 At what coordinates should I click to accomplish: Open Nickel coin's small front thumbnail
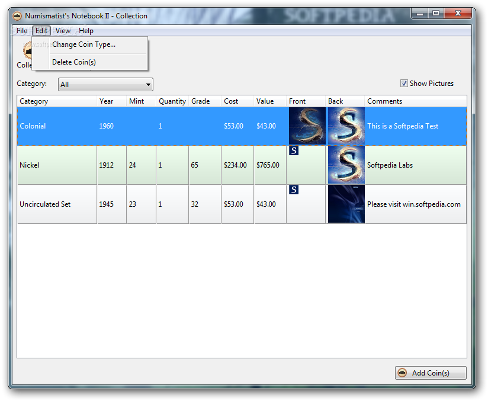294,150
